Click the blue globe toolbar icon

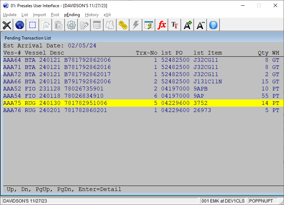20,25
